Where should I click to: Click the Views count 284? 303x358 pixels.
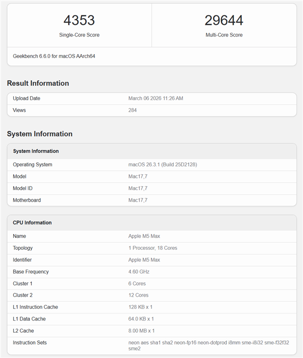pos(133,110)
